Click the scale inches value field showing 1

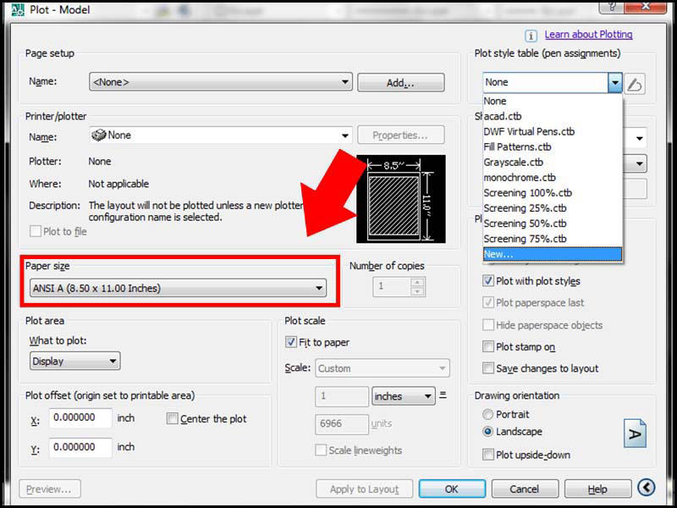pyautogui.click(x=342, y=396)
